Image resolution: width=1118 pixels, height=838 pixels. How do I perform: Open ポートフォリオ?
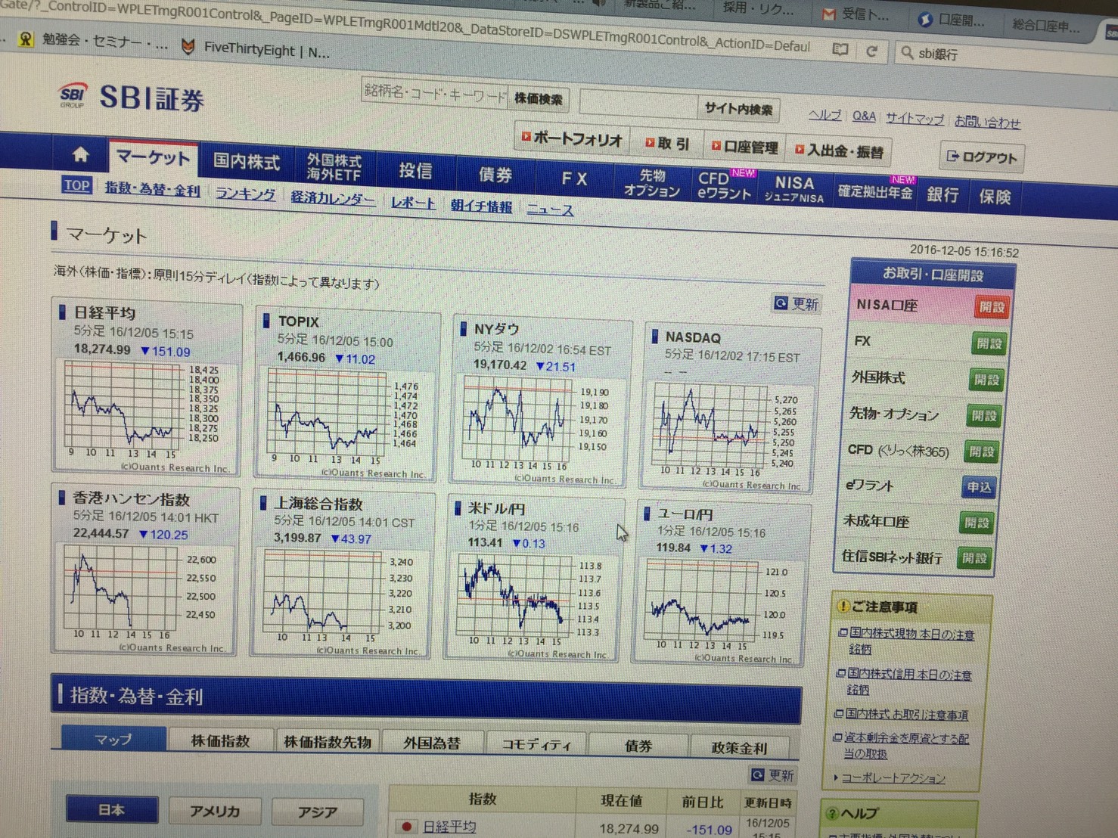click(571, 138)
